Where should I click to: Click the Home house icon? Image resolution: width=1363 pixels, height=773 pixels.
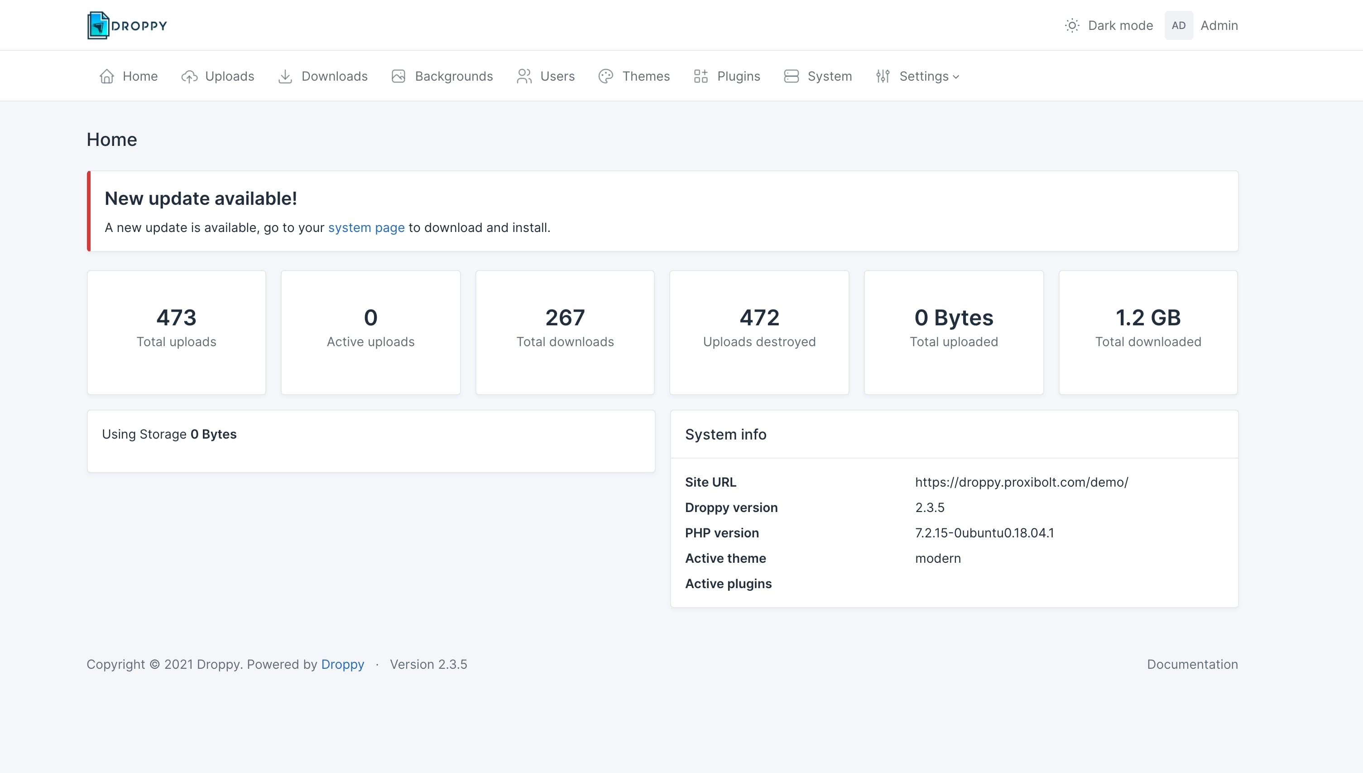pyautogui.click(x=107, y=77)
